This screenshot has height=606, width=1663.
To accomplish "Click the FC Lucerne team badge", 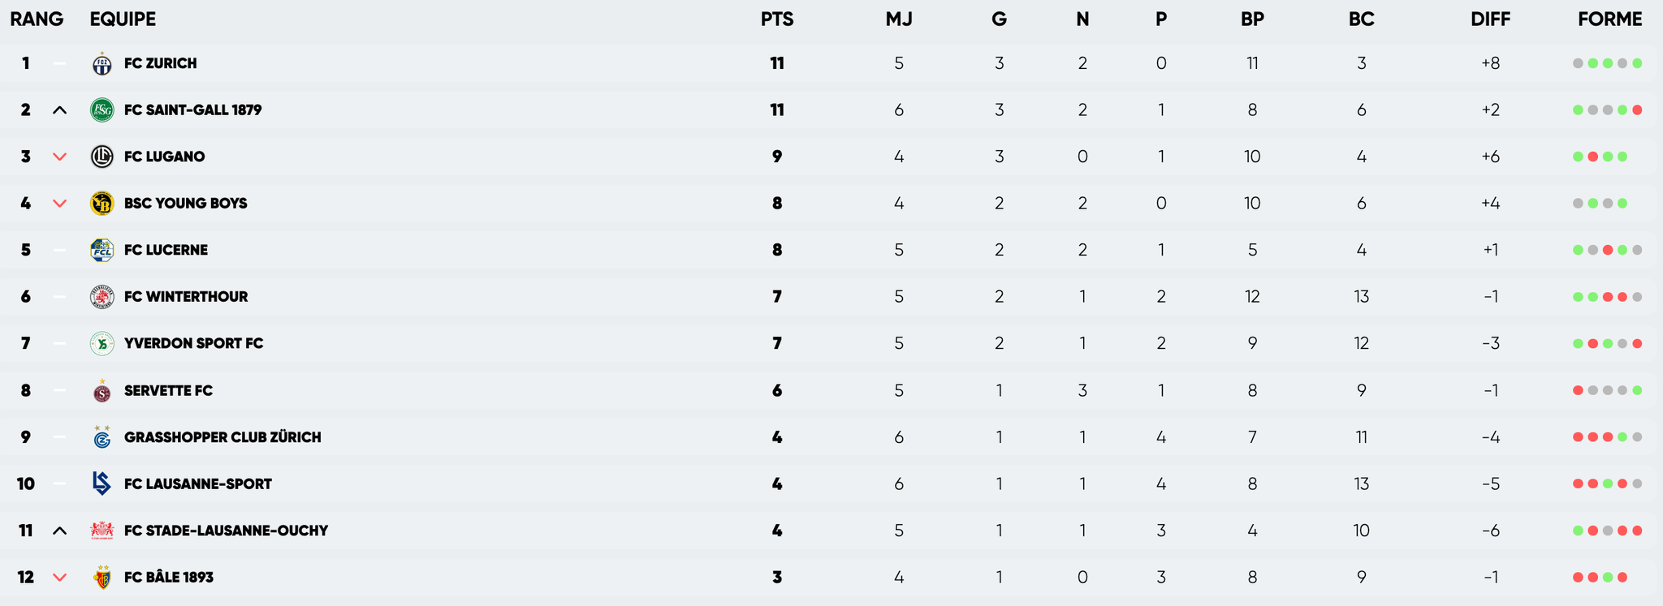I will 102,250.
